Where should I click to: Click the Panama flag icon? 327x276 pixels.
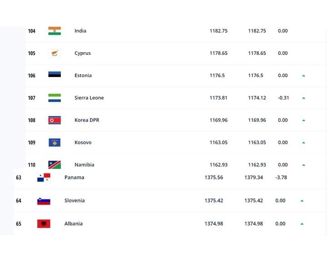click(44, 177)
